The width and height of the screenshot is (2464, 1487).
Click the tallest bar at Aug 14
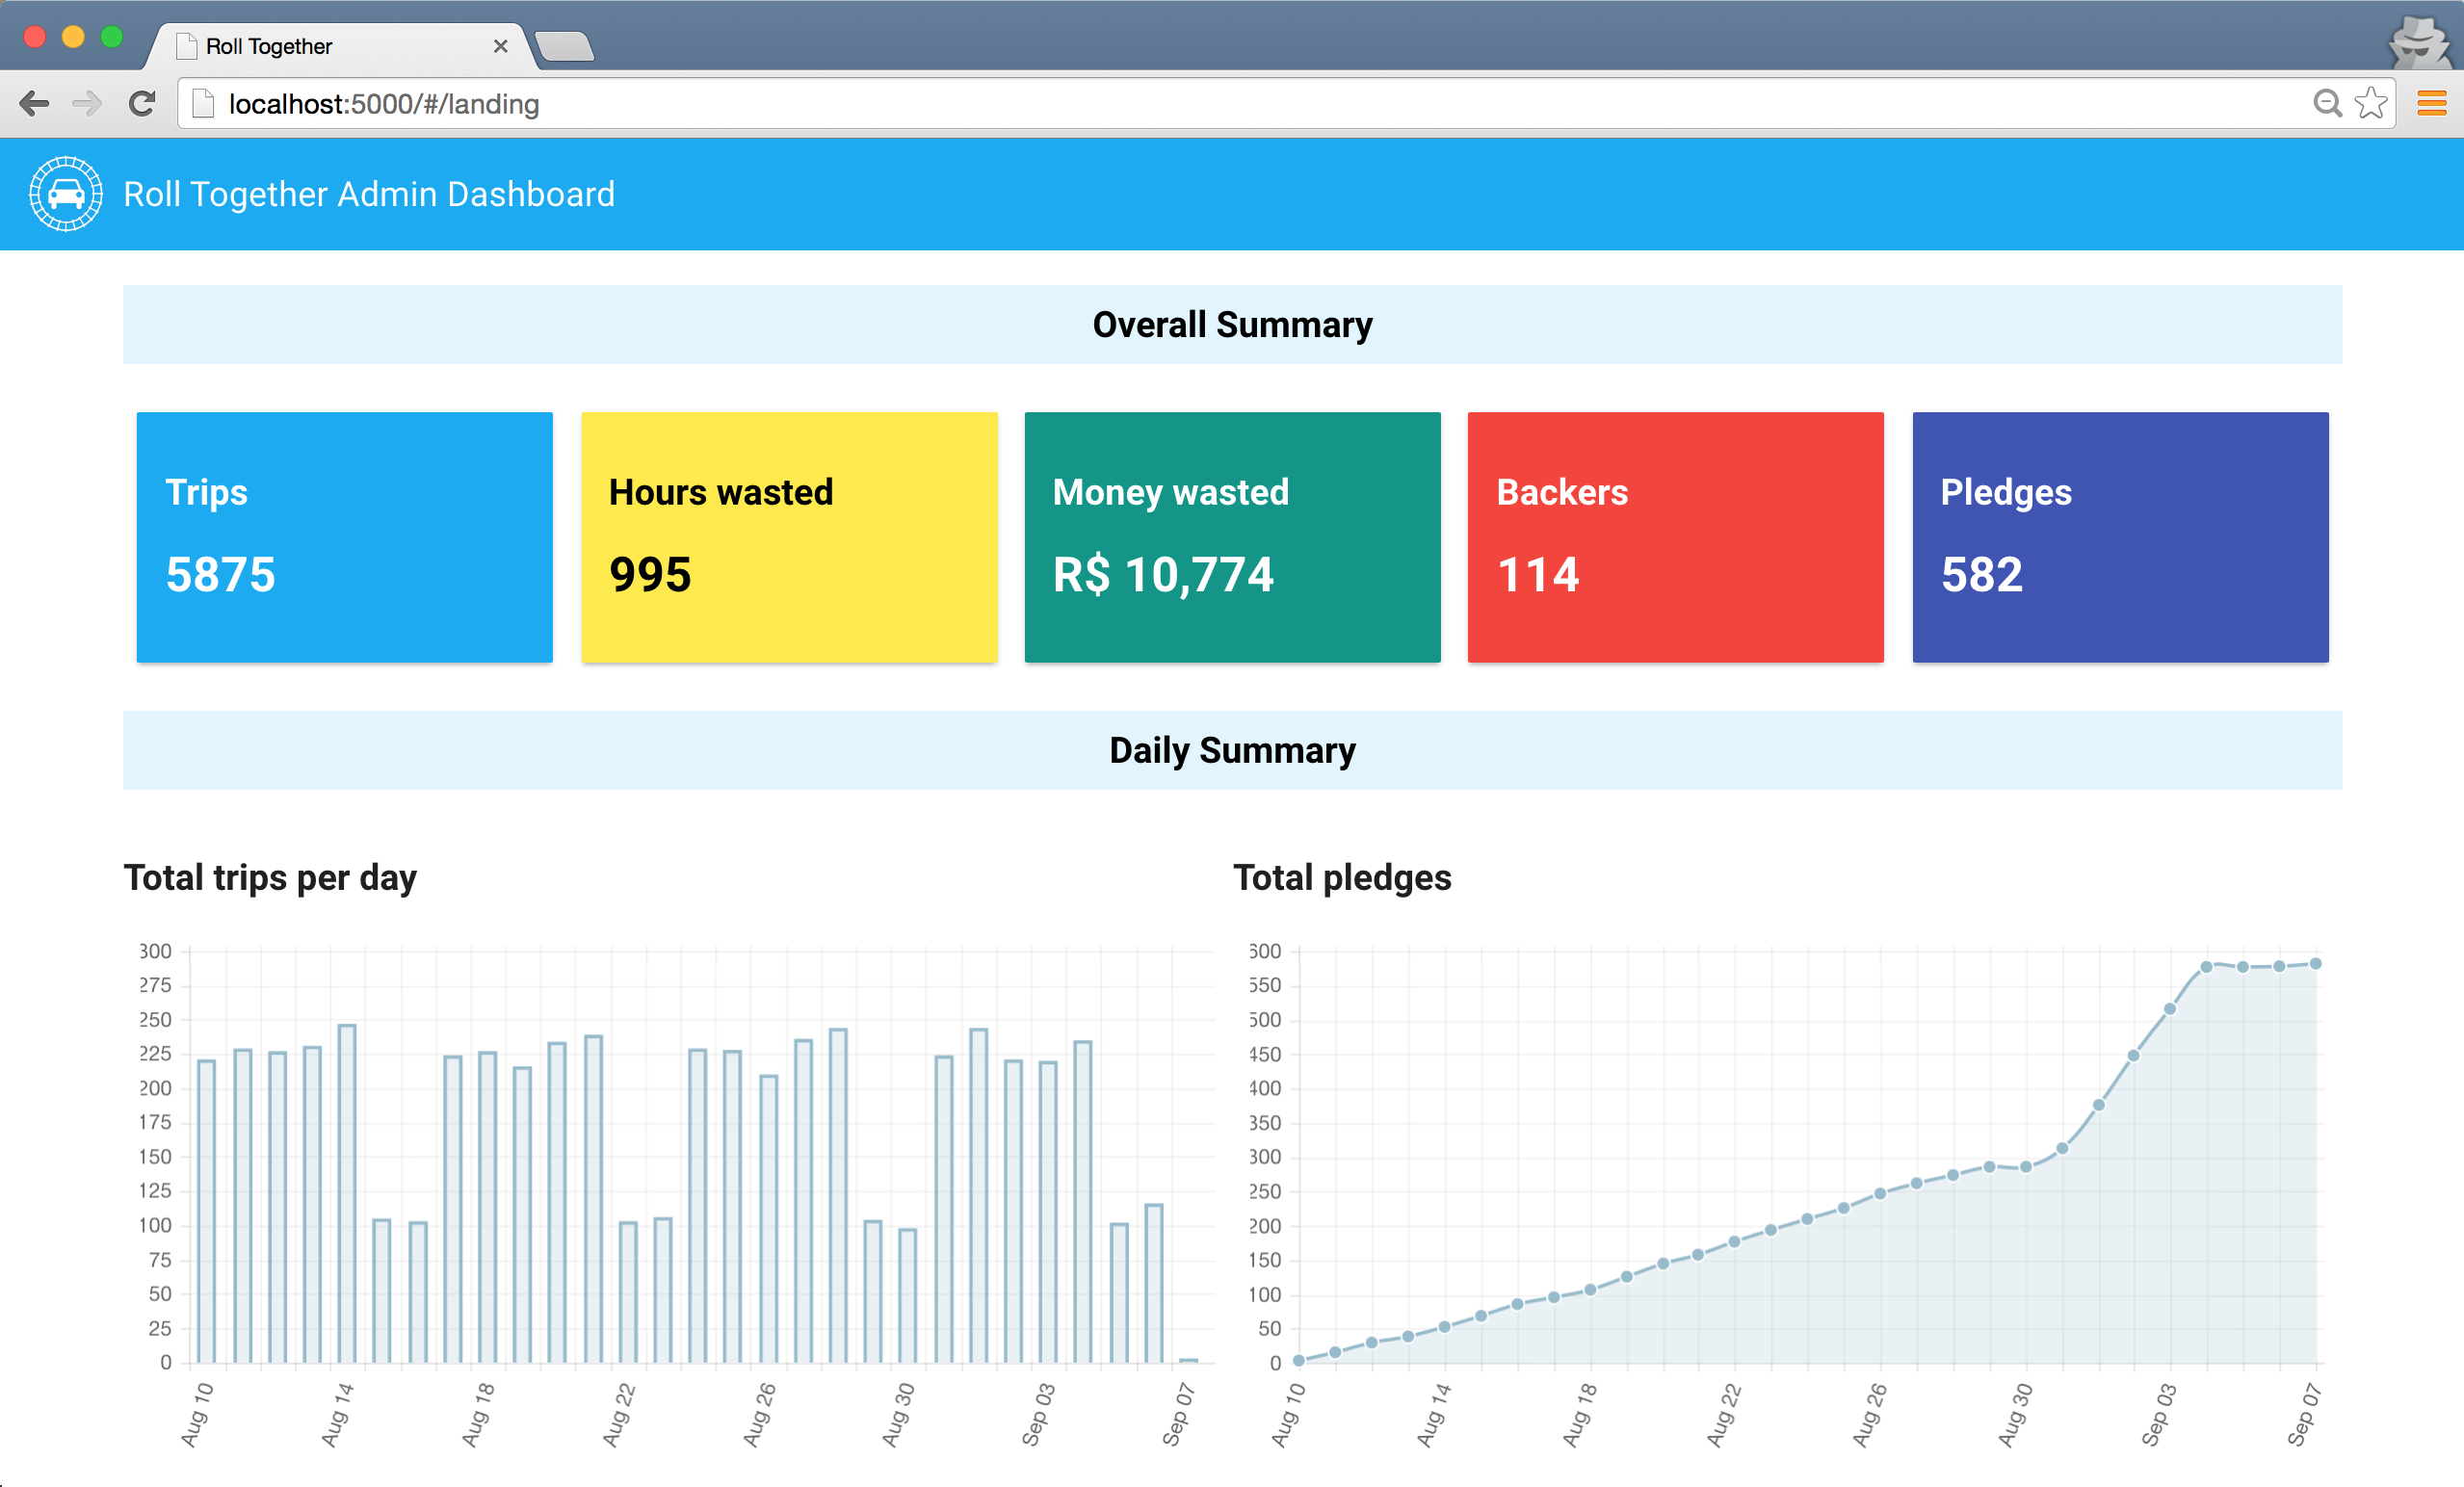pyautogui.click(x=347, y=1190)
